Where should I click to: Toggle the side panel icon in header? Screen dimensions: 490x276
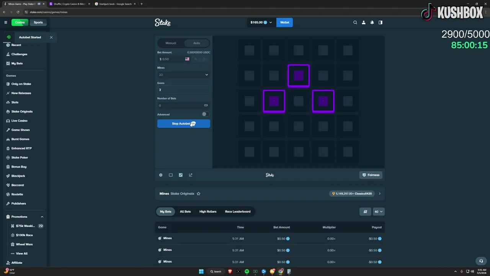coord(381,22)
